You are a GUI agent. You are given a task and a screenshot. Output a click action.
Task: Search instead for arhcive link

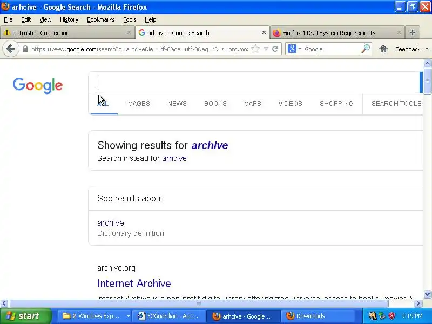point(174,158)
